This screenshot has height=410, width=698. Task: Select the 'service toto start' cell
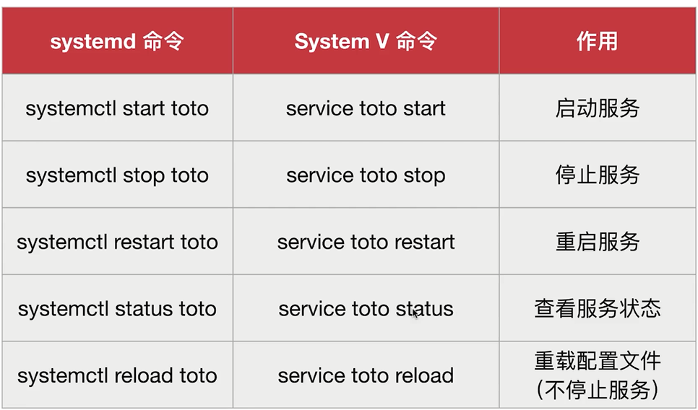[x=366, y=108]
